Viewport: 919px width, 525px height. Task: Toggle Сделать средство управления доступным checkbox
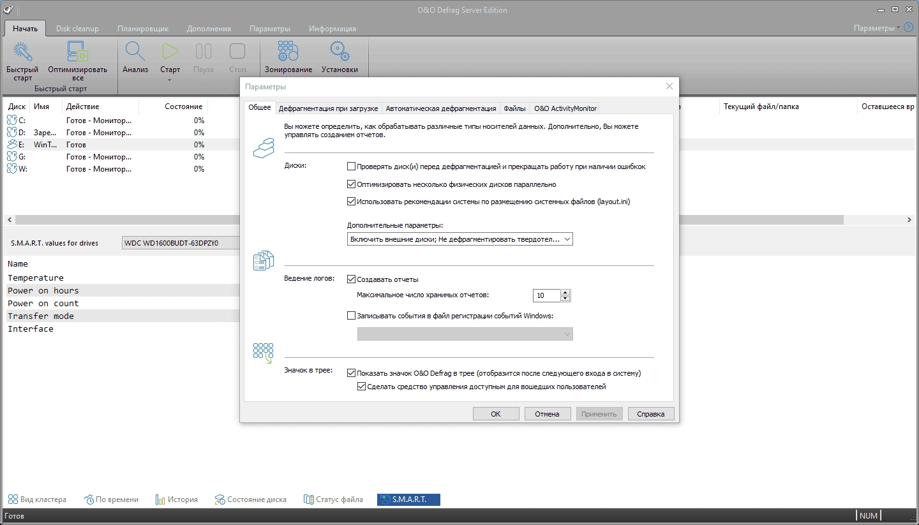[x=362, y=387]
